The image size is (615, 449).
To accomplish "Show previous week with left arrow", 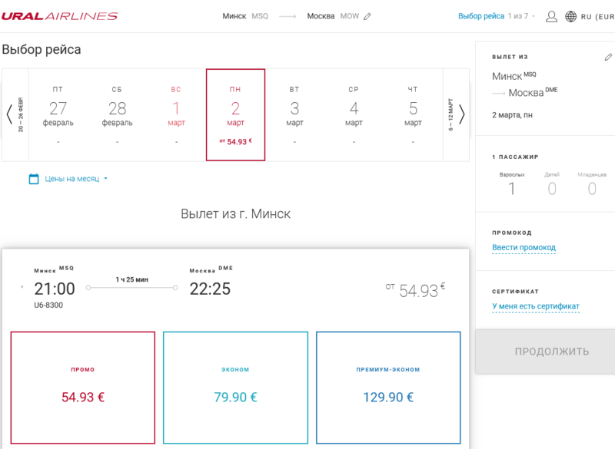I will (x=9, y=114).
